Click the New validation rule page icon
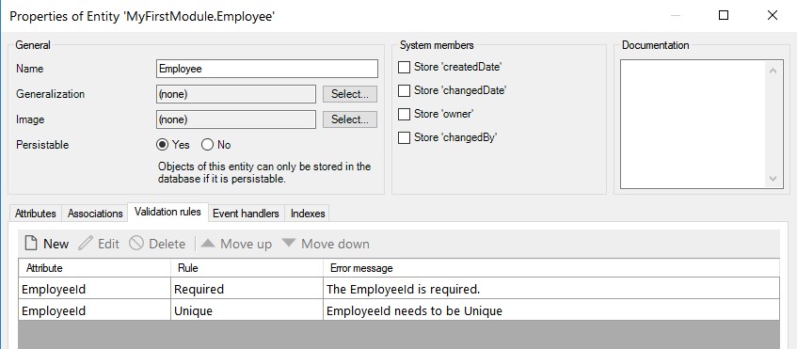797x349 pixels. [31, 244]
